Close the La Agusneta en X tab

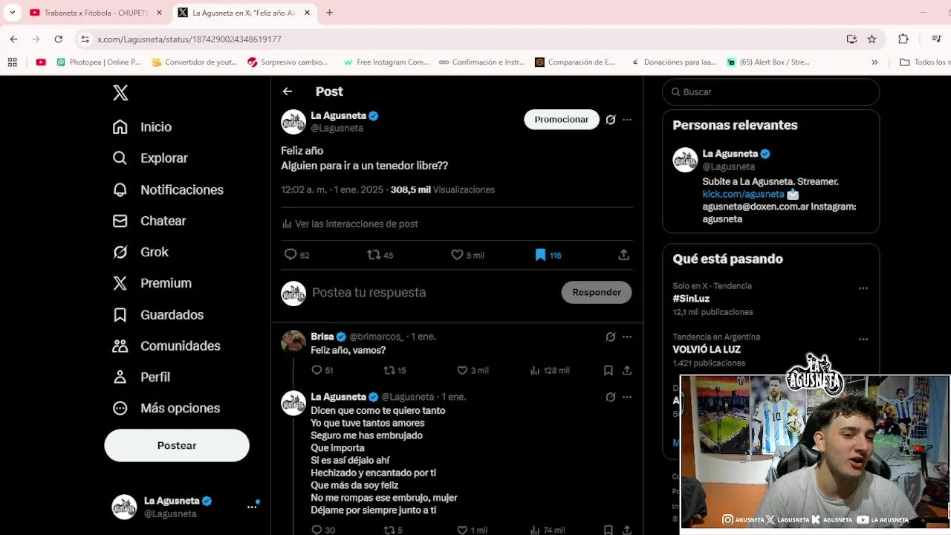tap(307, 13)
